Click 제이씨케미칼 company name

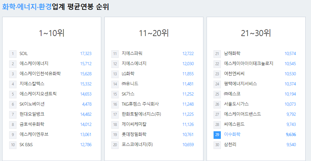click(x=134, y=124)
